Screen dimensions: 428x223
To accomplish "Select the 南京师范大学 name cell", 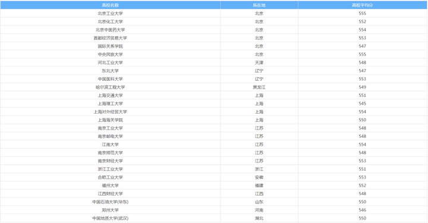I will 111,153.
